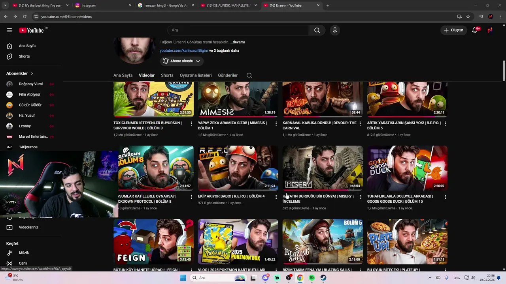Open Videolarınız in sidebar

pos(28,227)
